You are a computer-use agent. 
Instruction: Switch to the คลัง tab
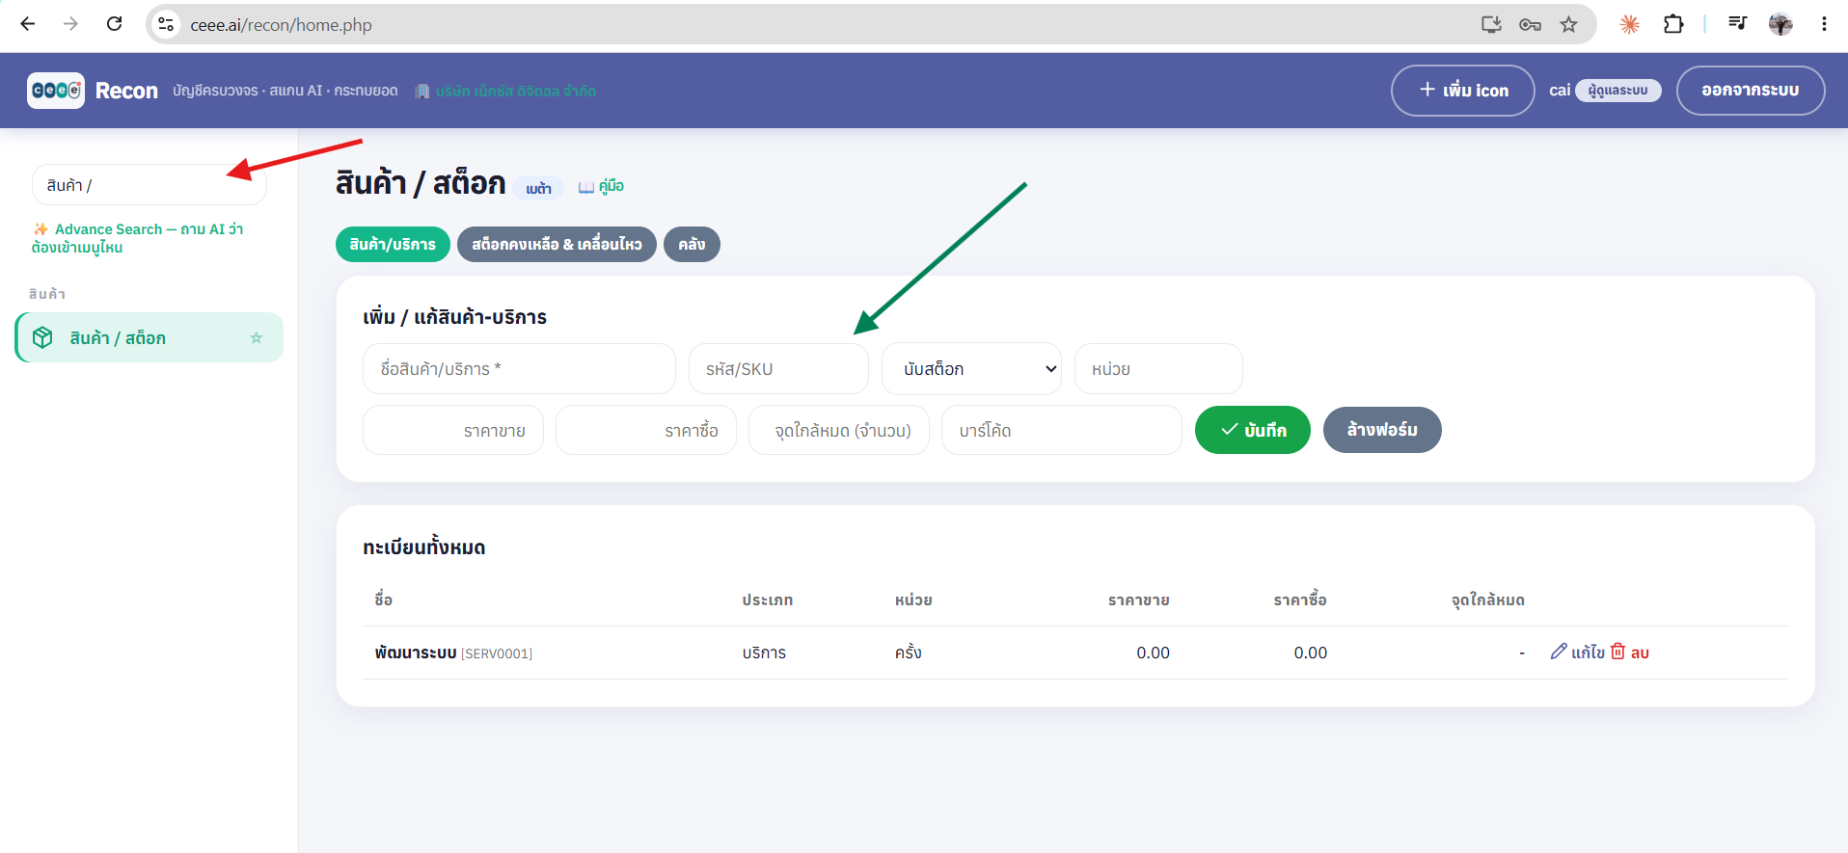(x=692, y=244)
